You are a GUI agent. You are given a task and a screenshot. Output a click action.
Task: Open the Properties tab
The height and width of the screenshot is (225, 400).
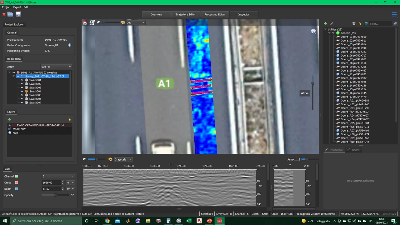(x=334, y=150)
